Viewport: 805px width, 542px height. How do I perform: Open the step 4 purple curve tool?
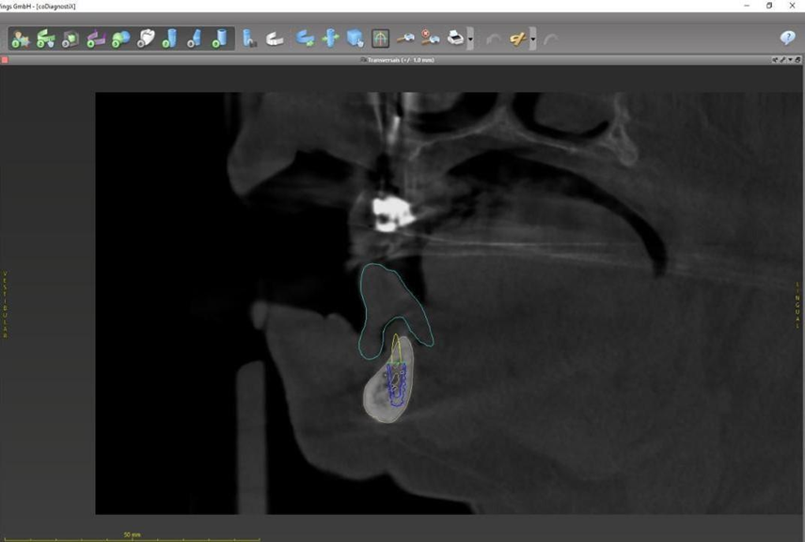coord(96,39)
